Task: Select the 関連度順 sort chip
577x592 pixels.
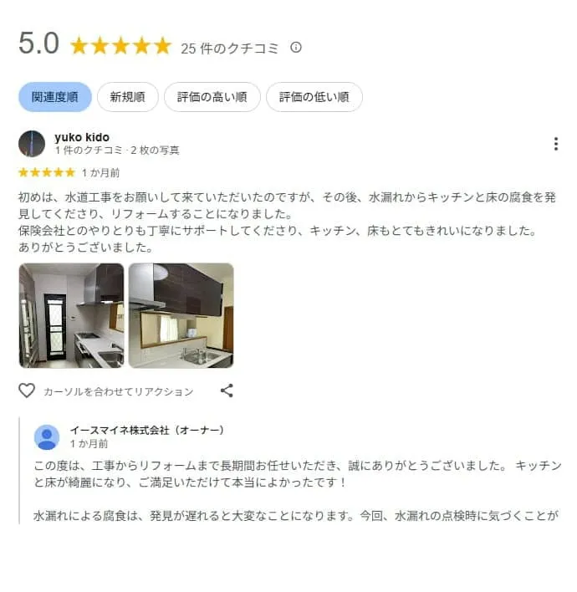Action: [55, 97]
